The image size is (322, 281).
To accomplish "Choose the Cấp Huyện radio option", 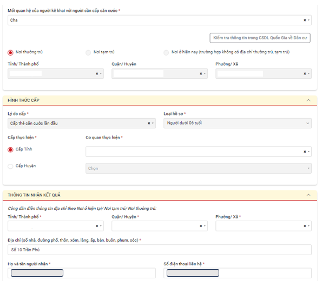I will [x=10, y=166].
